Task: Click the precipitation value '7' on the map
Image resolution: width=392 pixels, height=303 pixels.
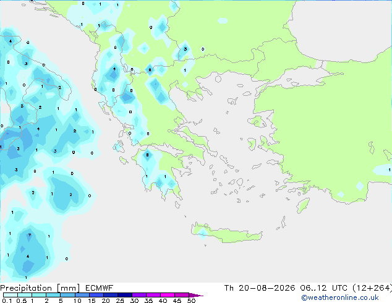Action: 30,235
